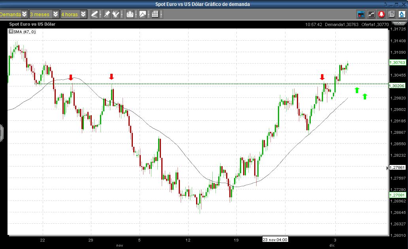Open the 4 horas interval dropdown
The height and width of the screenshot is (249, 408).
coord(74,14)
